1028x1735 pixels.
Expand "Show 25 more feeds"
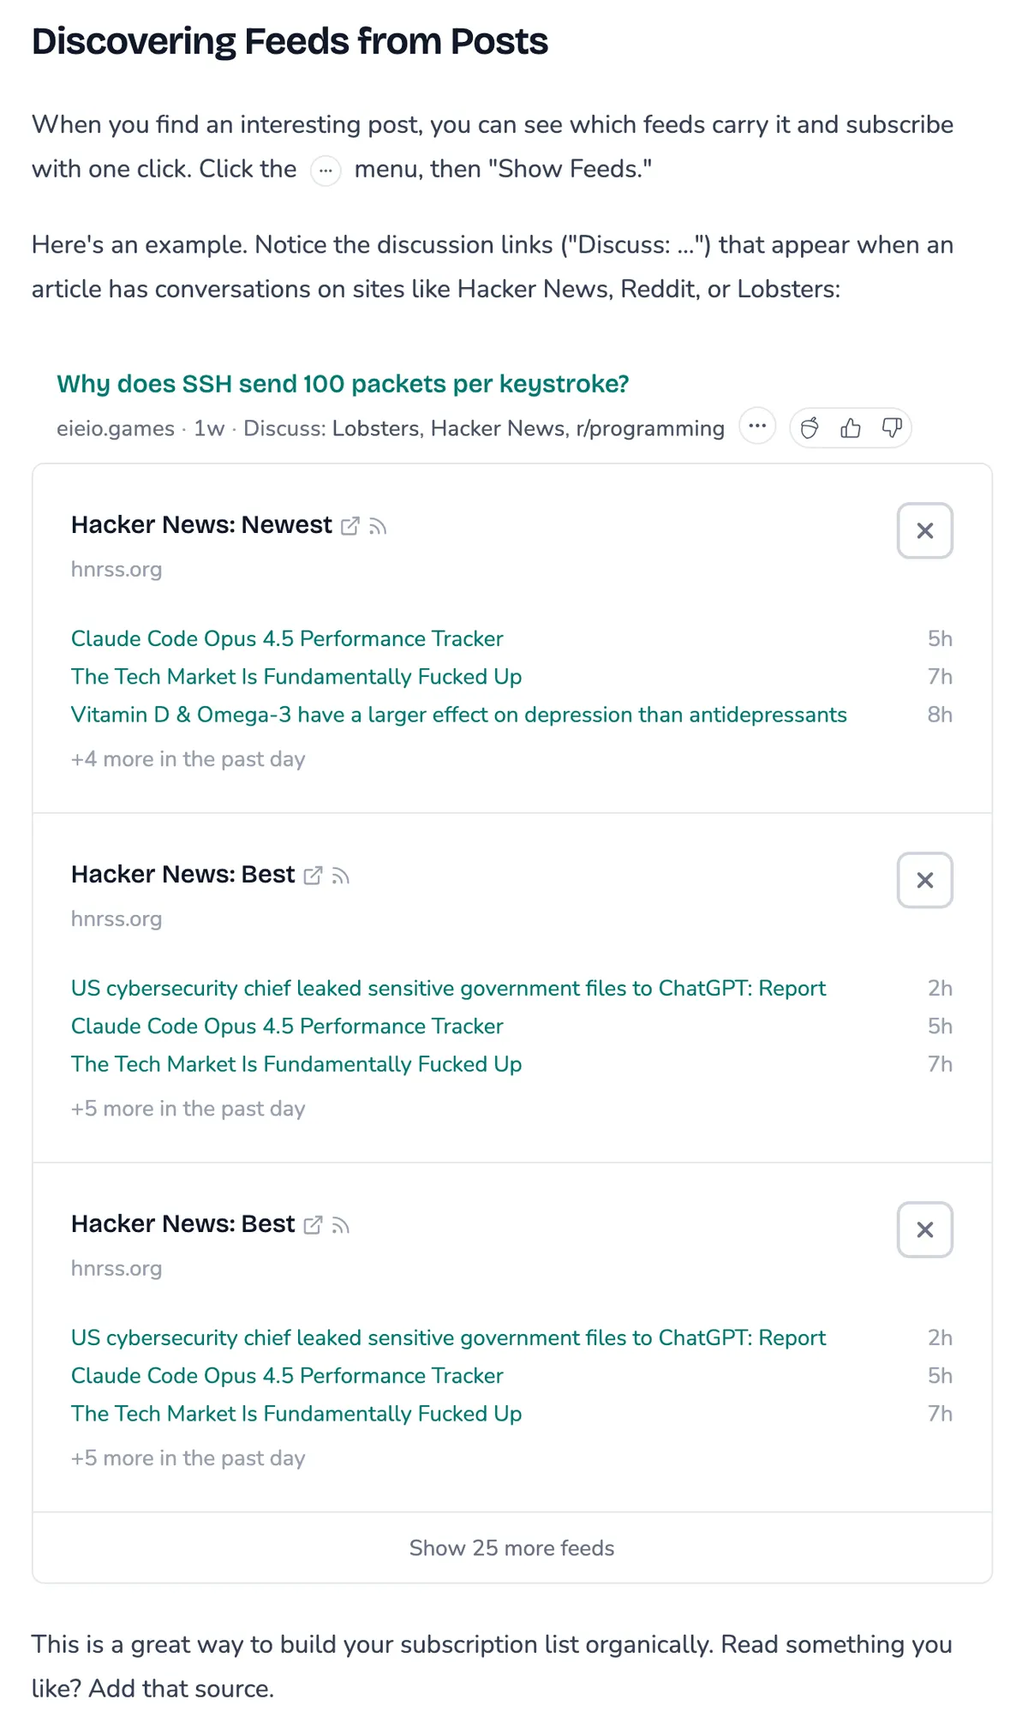pos(511,1548)
